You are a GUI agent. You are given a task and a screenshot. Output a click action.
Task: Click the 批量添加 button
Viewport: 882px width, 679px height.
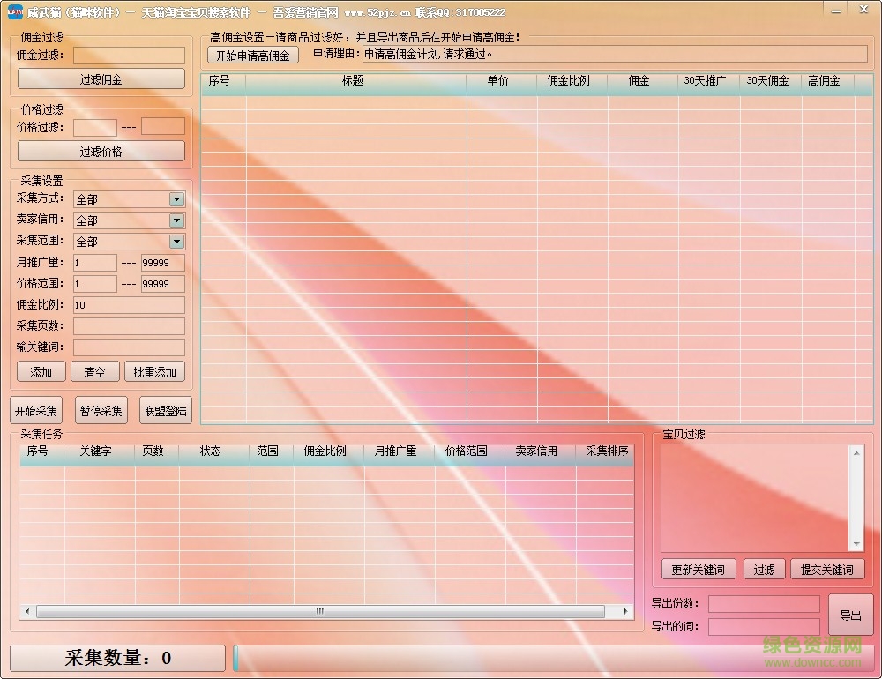point(154,372)
